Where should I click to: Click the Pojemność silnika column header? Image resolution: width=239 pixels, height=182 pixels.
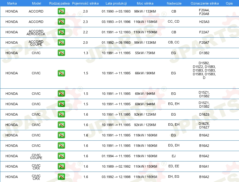(85, 3)
